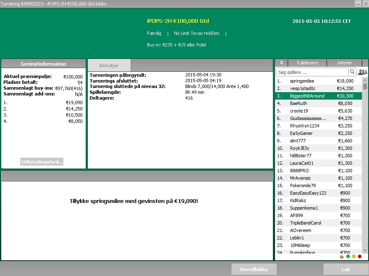
Task: Minimize the tournament lobby window
Action: point(358,4)
